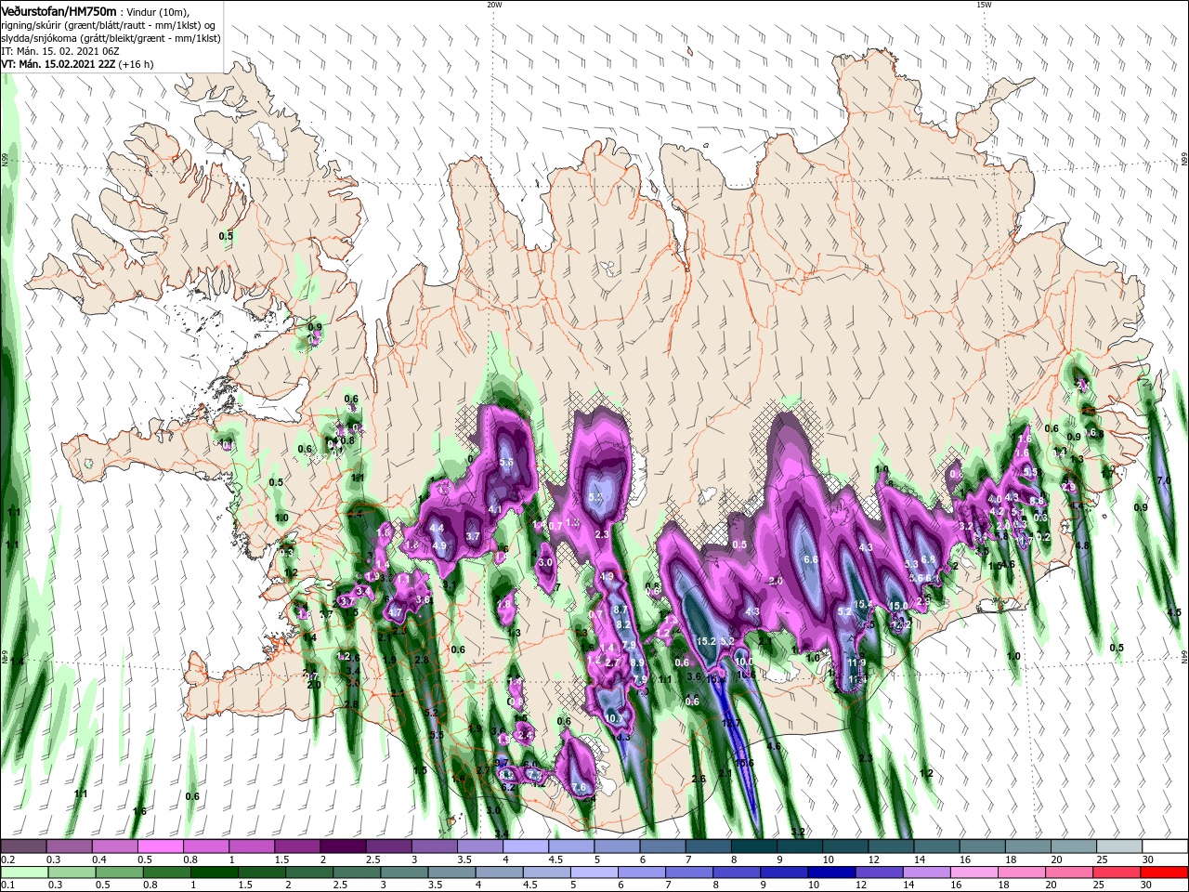Image resolution: width=1189 pixels, height=892 pixels.
Task: Pick pink lower swatch between 18 and 20
Action: coord(1023,872)
